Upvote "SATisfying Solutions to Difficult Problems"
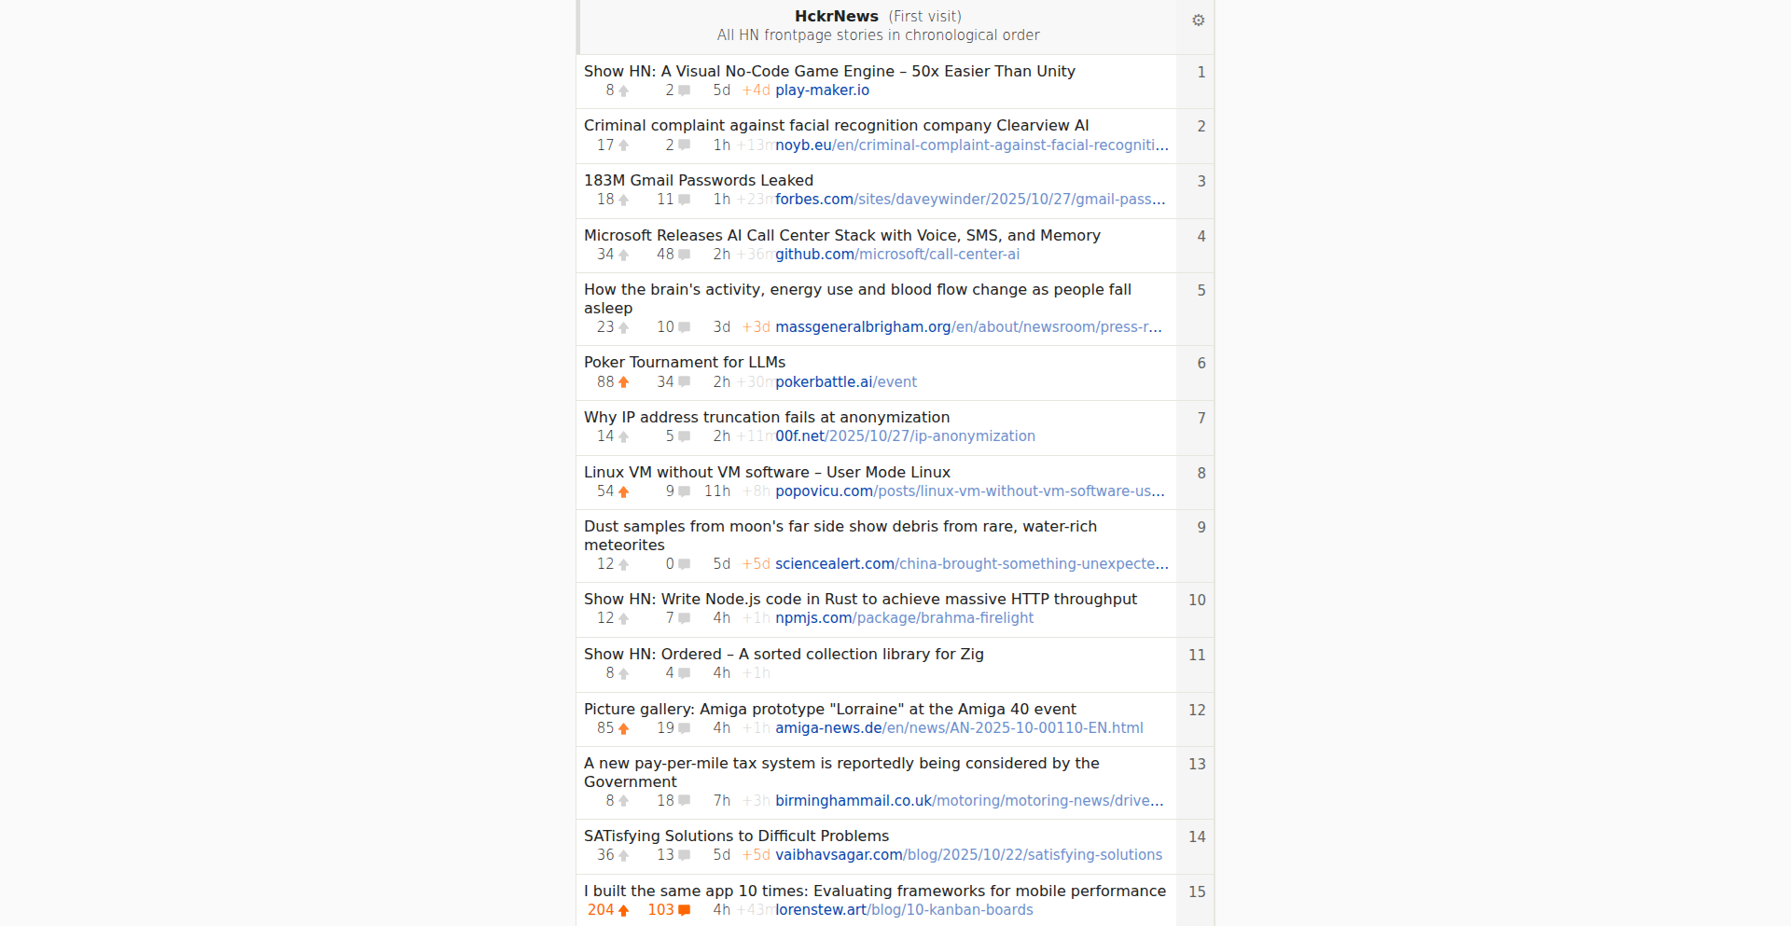This screenshot has height=926, width=1791. pyautogui.click(x=623, y=854)
